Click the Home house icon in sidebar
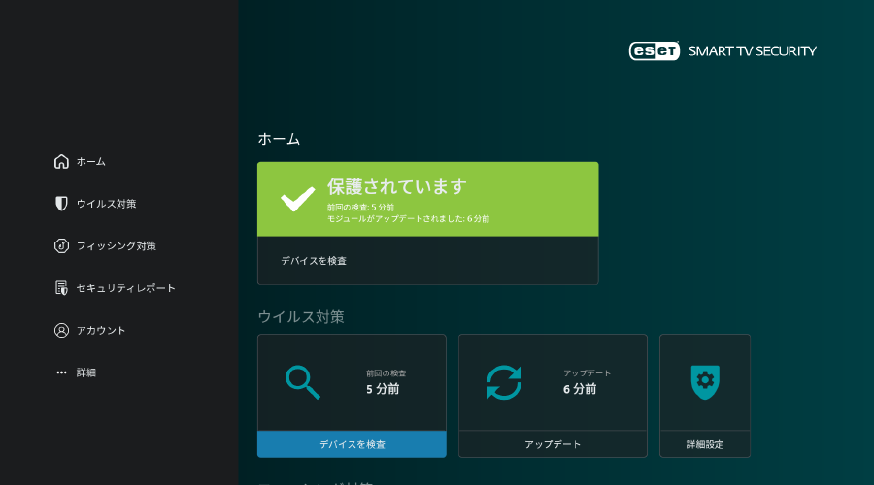 [61, 162]
